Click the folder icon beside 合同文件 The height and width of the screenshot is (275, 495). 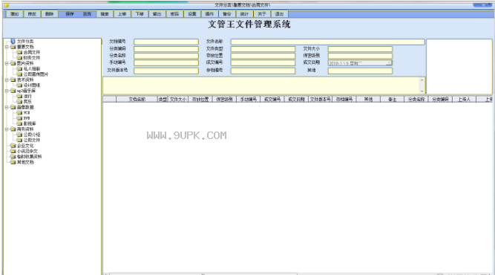(19, 52)
